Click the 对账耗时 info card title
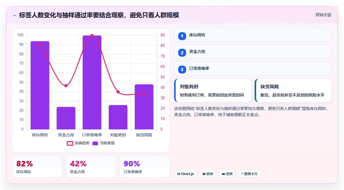The height and width of the screenshot is (190, 344). pyautogui.click(x=189, y=86)
